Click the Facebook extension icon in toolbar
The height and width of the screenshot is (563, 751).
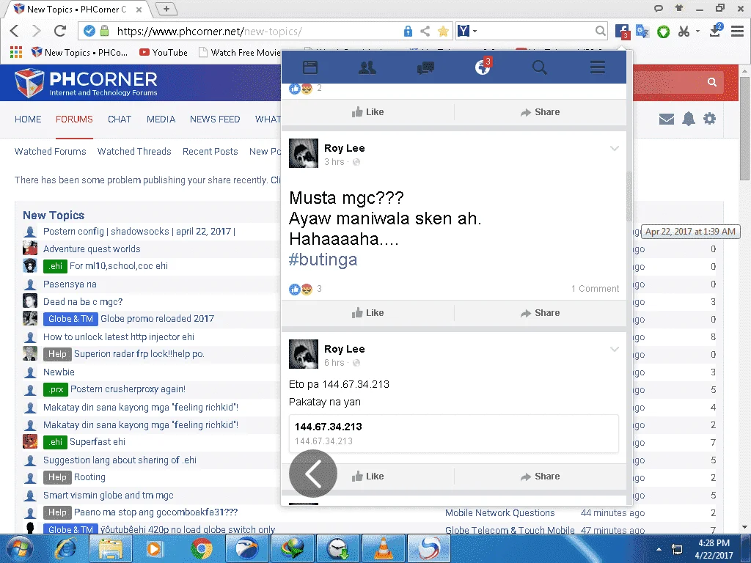pyautogui.click(x=622, y=32)
